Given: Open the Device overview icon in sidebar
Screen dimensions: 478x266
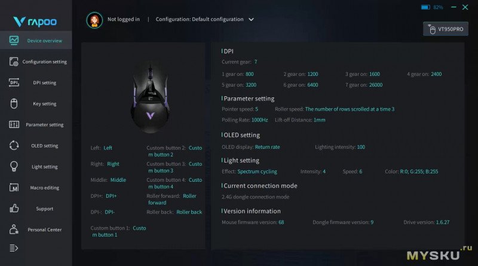Looking at the screenshot, I should pos(14,41).
